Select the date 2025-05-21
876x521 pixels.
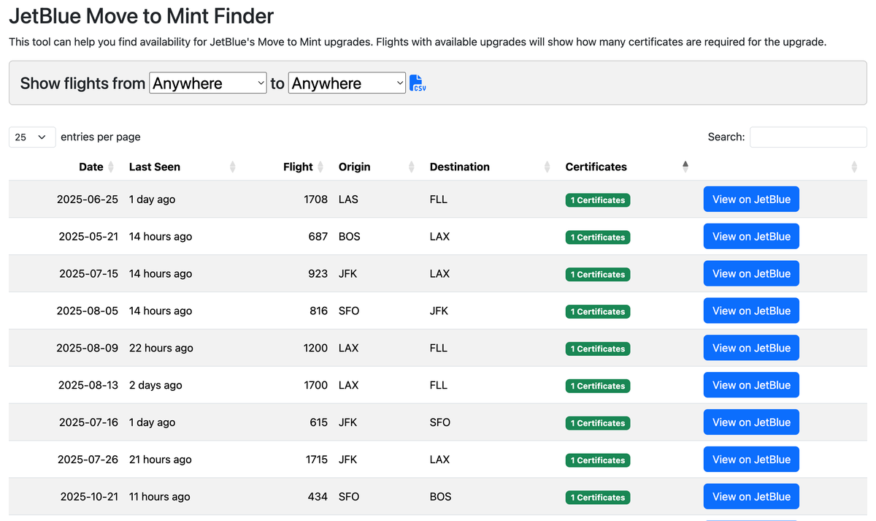point(88,237)
